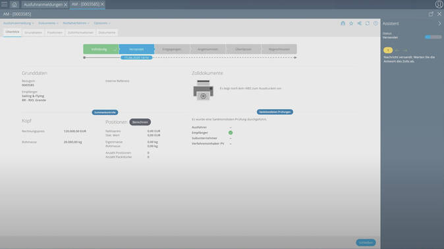The height and width of the screenshot is (249, 444).
Task: Open the user account icon
Action: [439, 4]
